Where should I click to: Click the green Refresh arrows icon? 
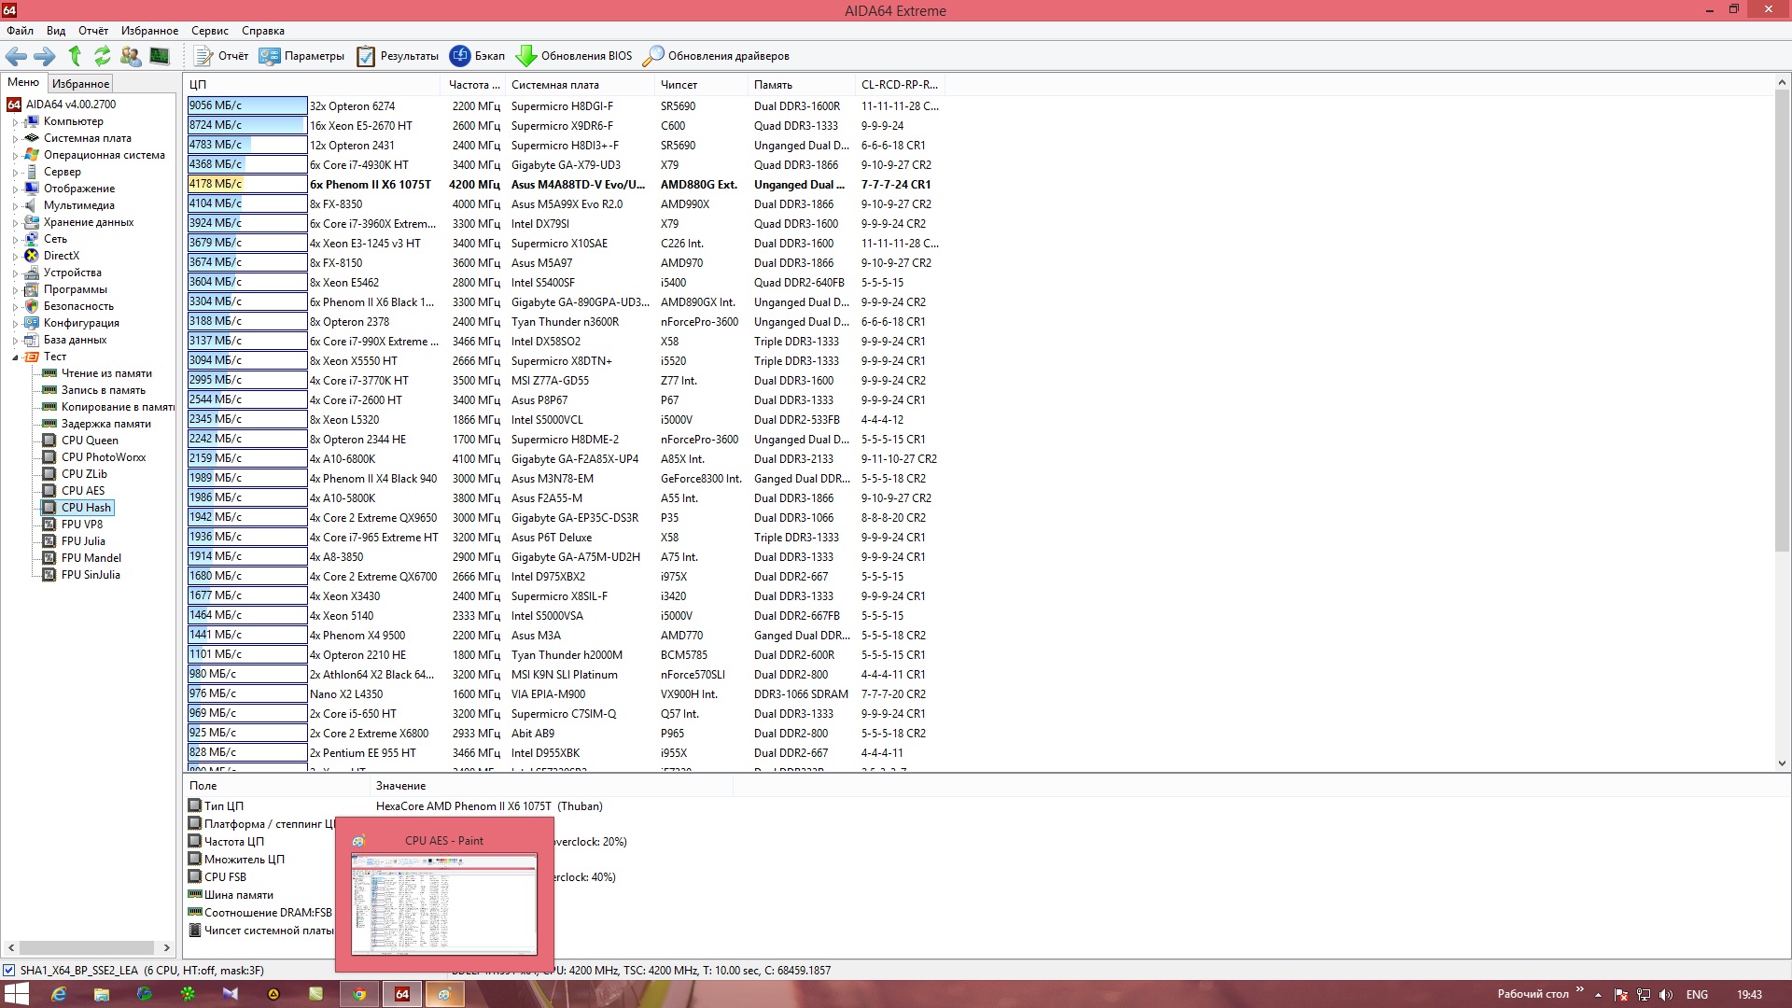[103, 56]
